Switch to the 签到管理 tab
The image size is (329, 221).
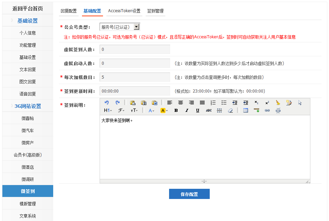155,11
